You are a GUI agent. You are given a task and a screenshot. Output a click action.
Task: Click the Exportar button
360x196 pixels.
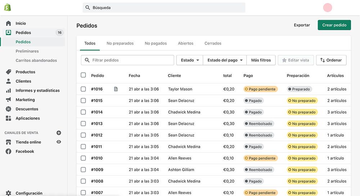tap(302, 25)
